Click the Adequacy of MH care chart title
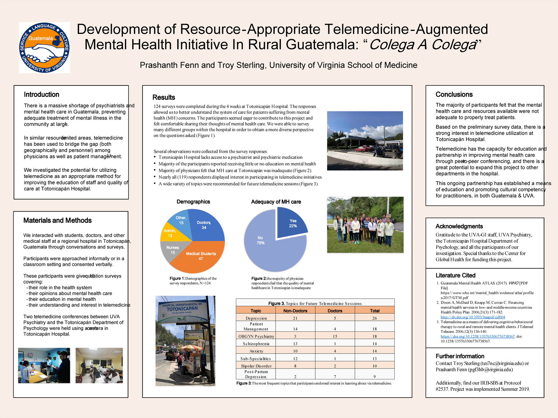Image resolution: width=558 pixels, height=418 pixels. click(x=276, y=202)
